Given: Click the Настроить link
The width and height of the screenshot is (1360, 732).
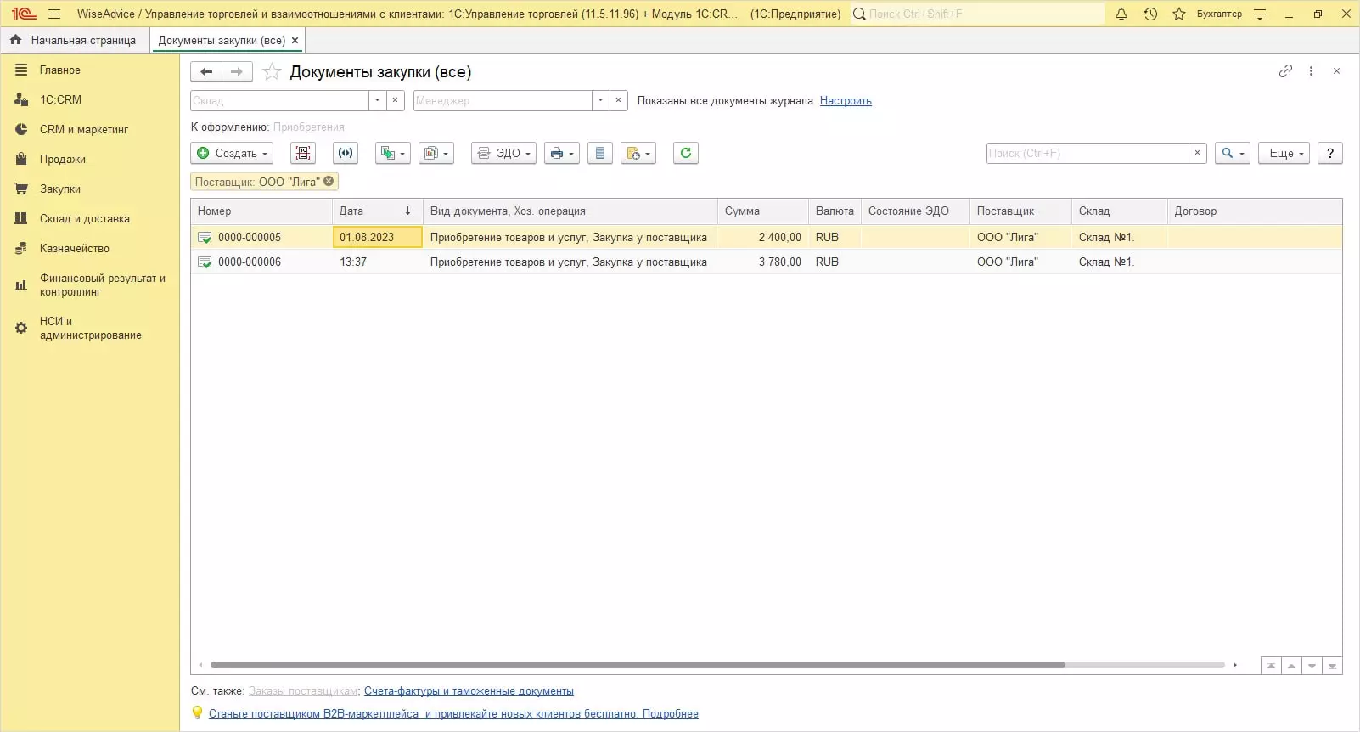Looking at the screenshot, I should [845, 100].
